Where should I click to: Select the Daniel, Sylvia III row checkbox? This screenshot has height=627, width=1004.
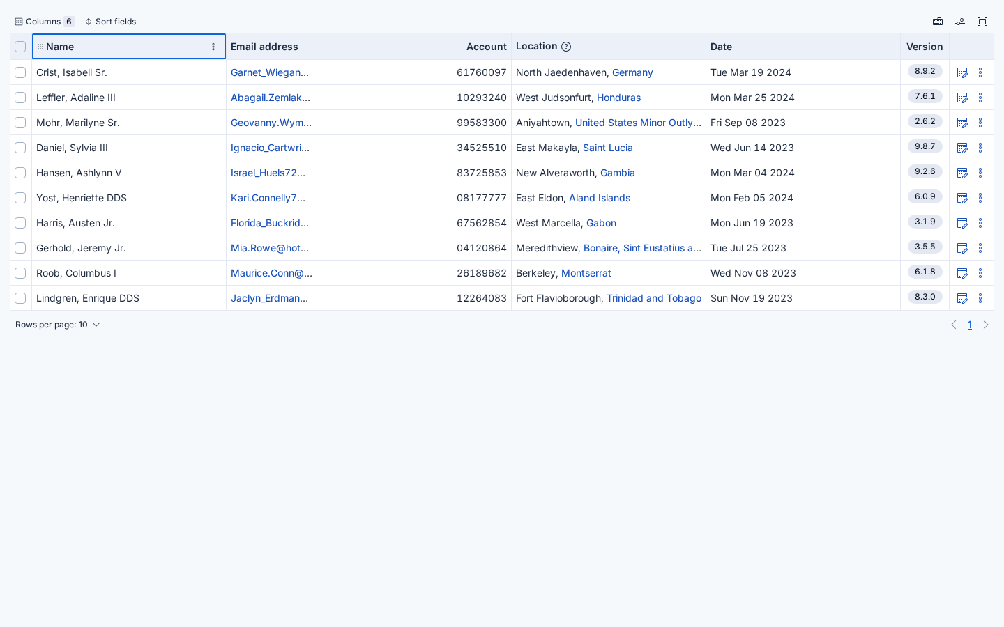click(20, 148)
